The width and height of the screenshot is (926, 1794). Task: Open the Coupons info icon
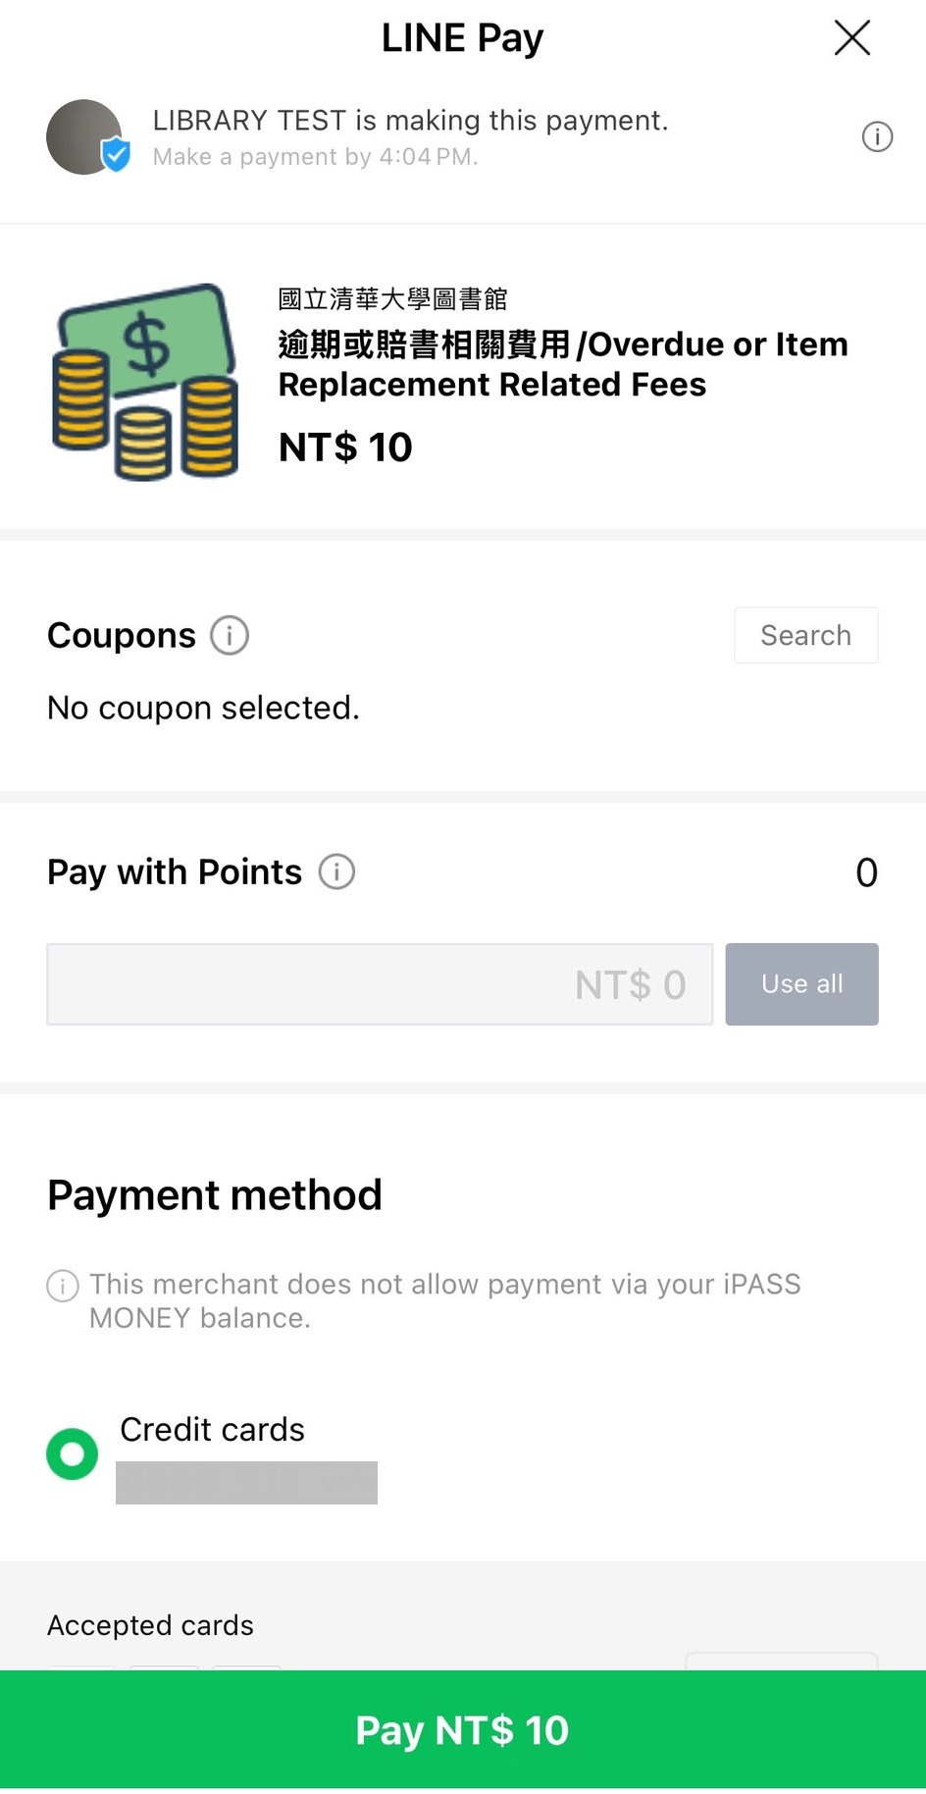point(230,635)
